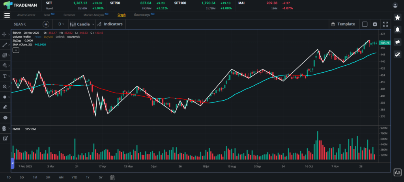Click the edit note pad tool
Image resolution: width=404 pixels, height=182 pixels.
[x=5, y=139]
